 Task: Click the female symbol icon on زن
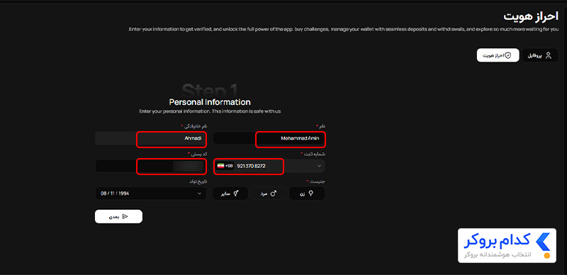pos(310,193)
